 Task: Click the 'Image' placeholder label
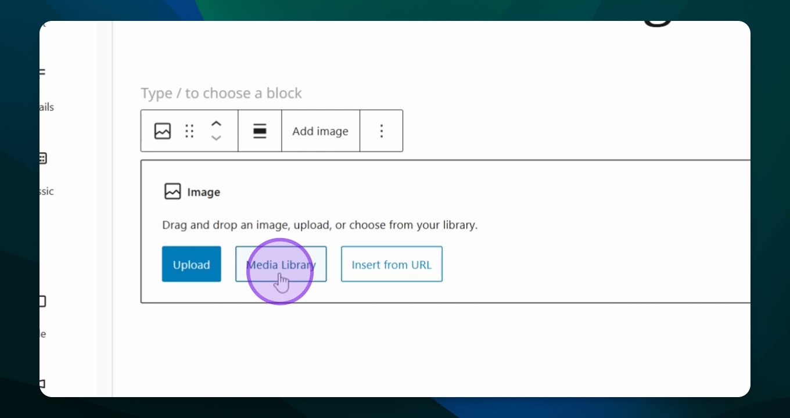(203, 192)
